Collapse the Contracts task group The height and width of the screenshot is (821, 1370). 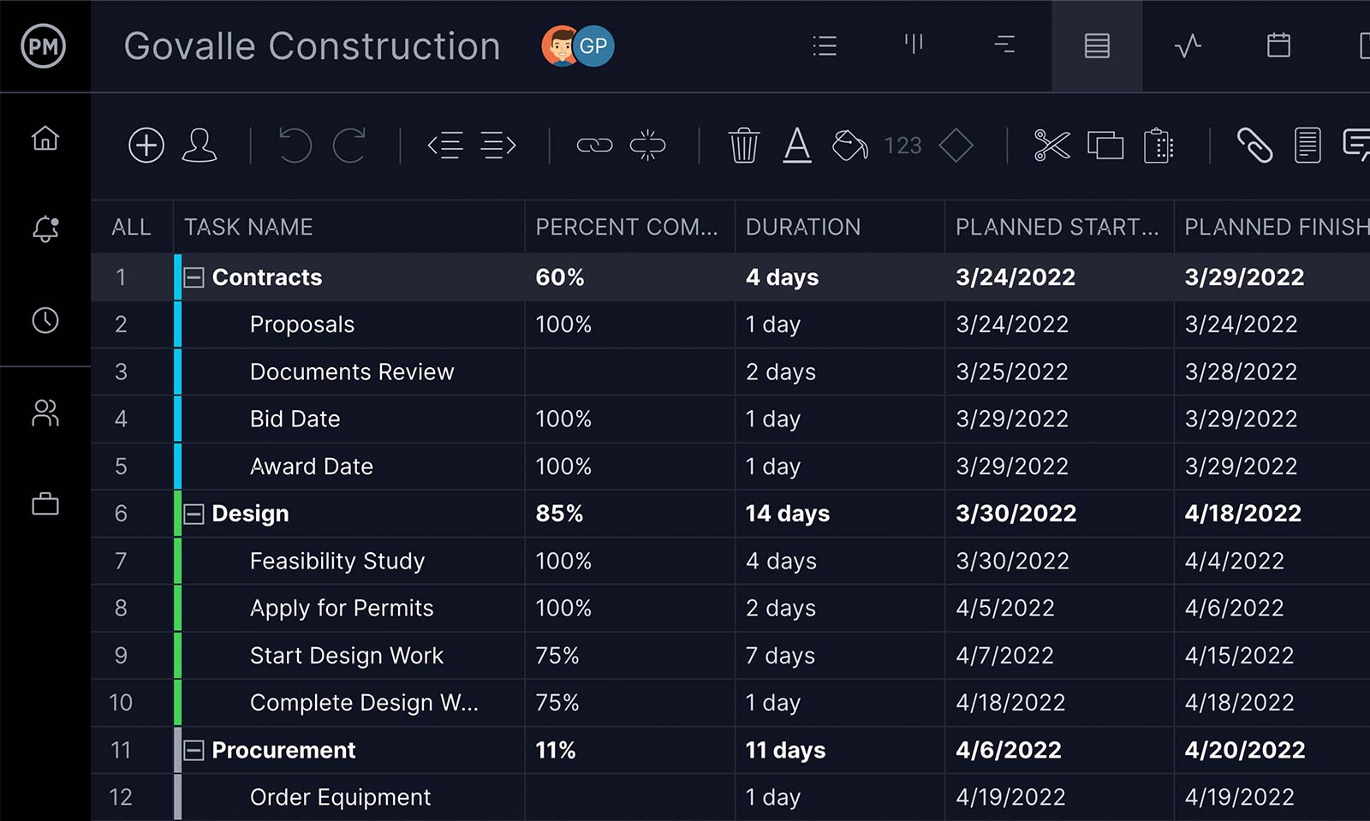194,277
